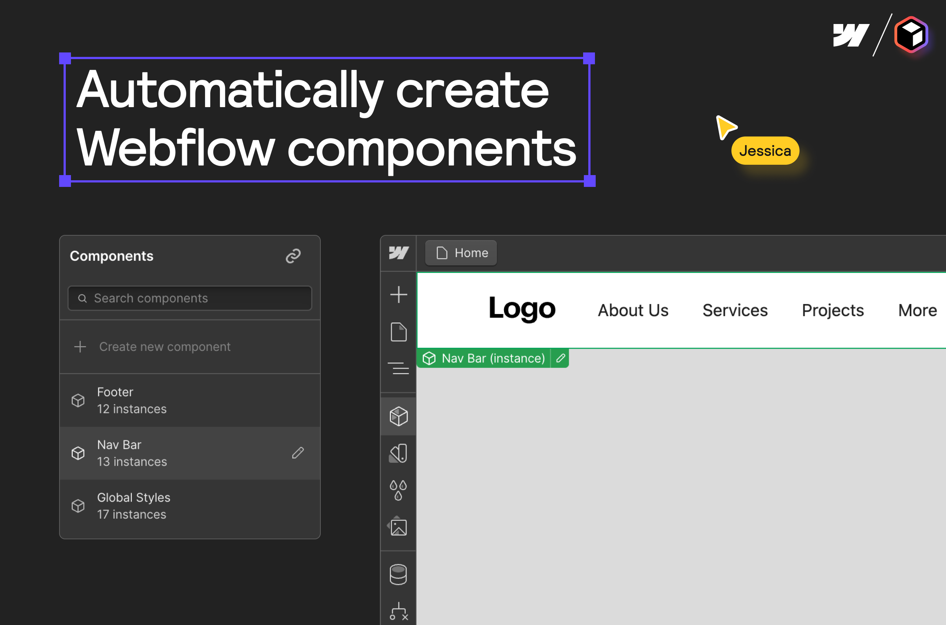
Task: Click the cube icon on Nav Bar instance label
Action: click(429, 358)
